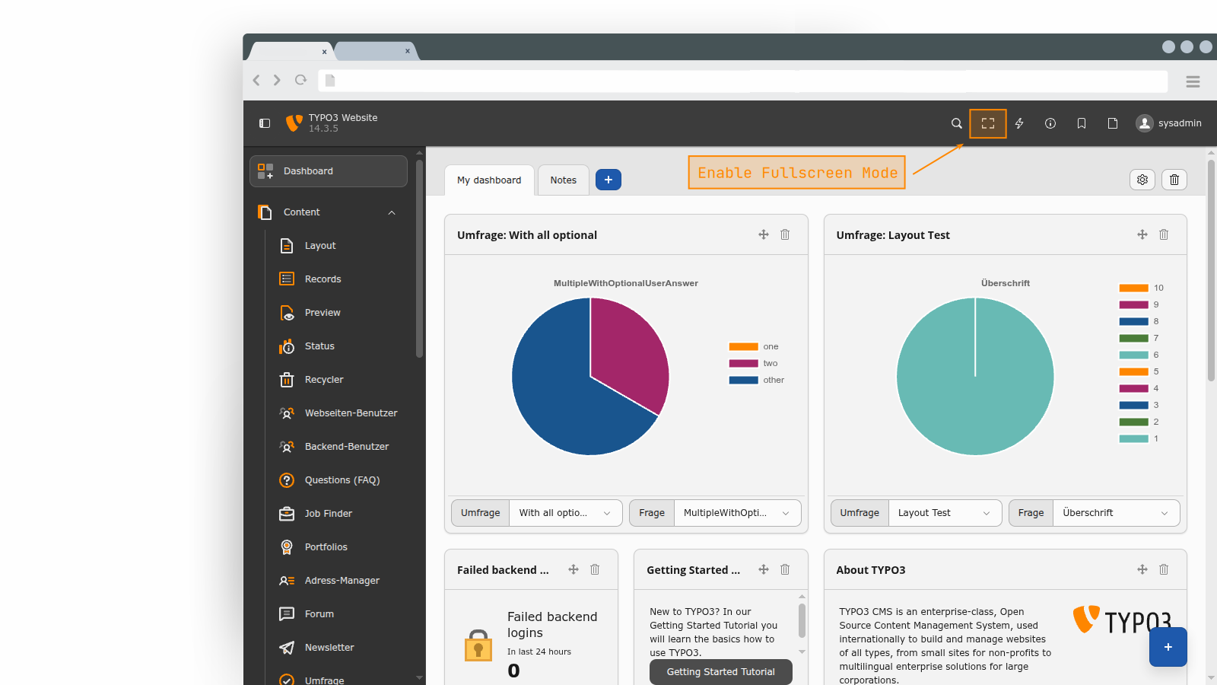Toggle legend entry 6 in Layout Test chart
The width and height of the screenshot is (1217, 685).
(x=1139, y=355)
